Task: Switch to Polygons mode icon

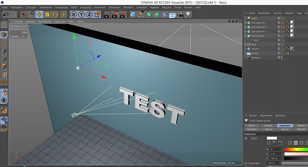Action: [x=4, y=66]
